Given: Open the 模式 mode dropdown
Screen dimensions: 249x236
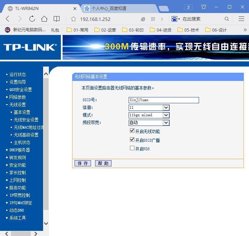Looking at the screenshot, I should point(149,115).
